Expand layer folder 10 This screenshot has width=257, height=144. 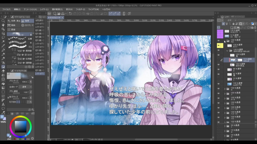[225, 103]
